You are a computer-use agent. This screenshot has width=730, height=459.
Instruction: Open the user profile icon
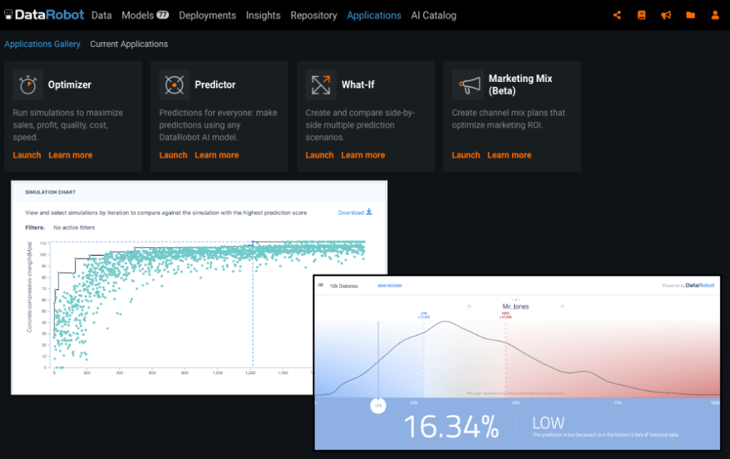(x=715, y=14)
